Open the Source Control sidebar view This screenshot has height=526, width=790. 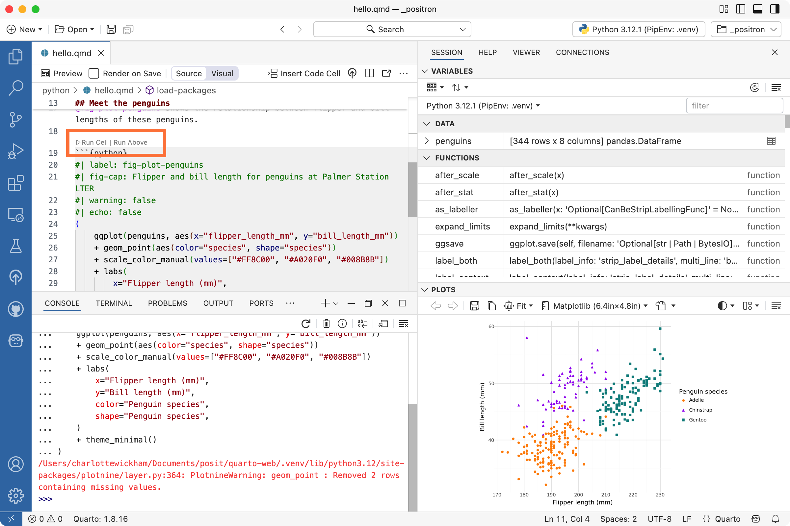tap(15, 120)
